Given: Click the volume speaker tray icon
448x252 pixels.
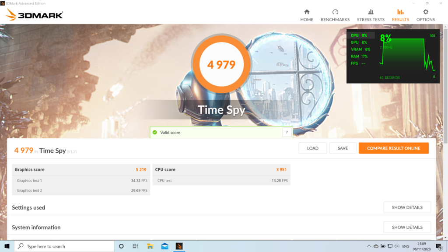Looking at the screenshot, I should click(397, 246).
